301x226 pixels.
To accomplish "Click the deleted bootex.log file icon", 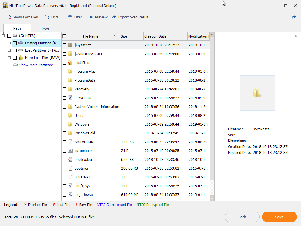I will coord(70,160).
